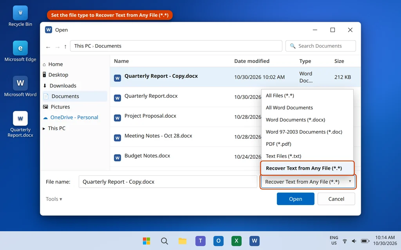Open Teams from the taskbar
Screen dimensions: 401x250
(x=200, y=241)
